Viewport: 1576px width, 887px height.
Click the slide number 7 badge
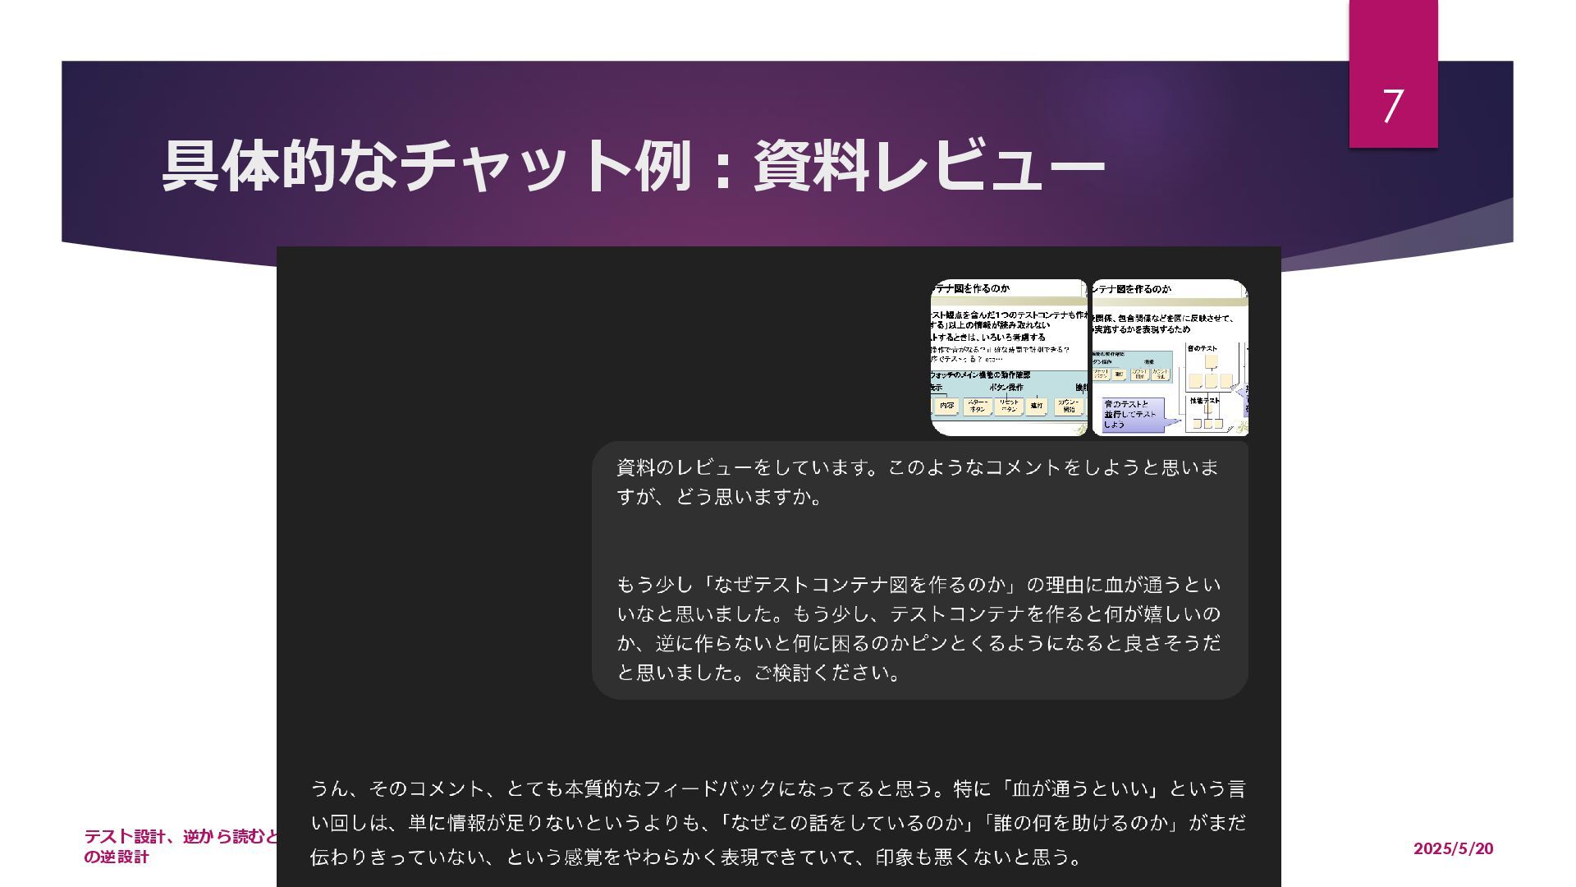click(1392, 105)
